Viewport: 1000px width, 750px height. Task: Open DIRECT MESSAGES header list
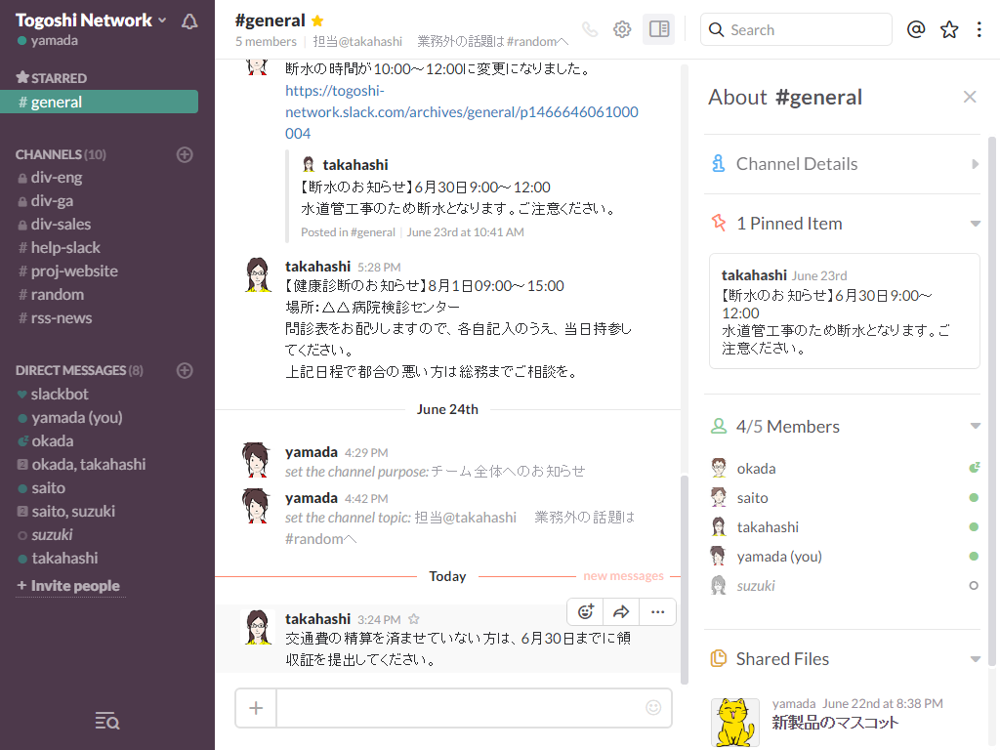[x=79, y=370]
